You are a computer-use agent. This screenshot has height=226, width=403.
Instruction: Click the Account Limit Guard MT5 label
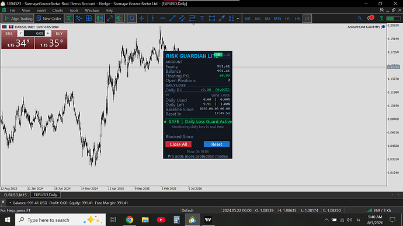(364, 27)
